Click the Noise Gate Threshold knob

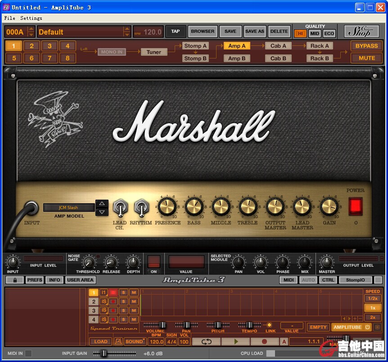click(89, 262)
